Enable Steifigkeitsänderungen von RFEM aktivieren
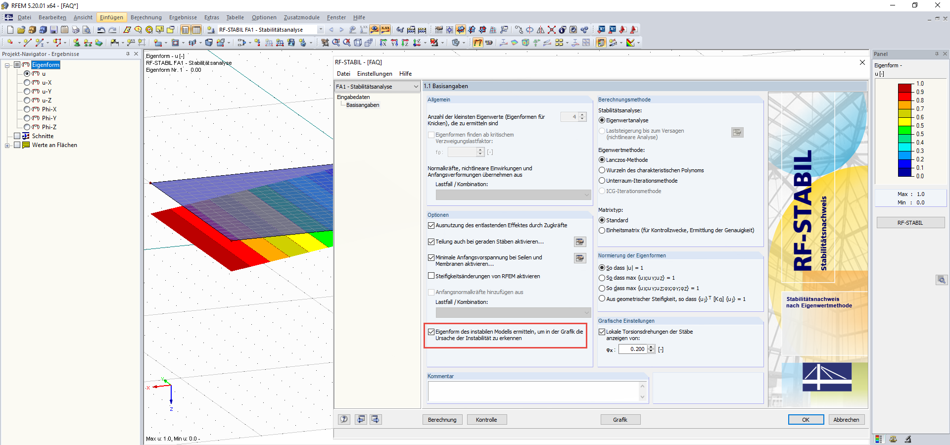The image size is (950, 445). point(431,276)
